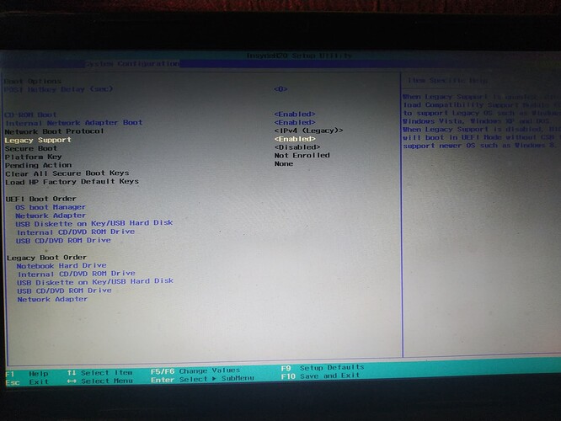
Task: Select Clear All Secure Boot Keys
Action: (x=67, y=173)
